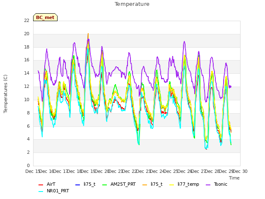The width and height of the screenshot is (265, 199).
Task: Click the y-axis tick label 20
Action: click(x=26, y=34)
